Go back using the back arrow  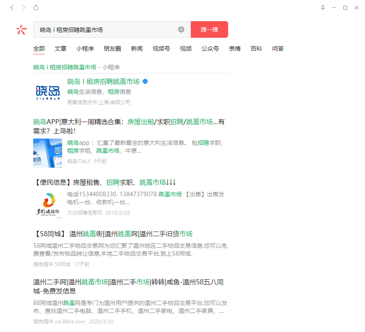click(x=12, y=8)
